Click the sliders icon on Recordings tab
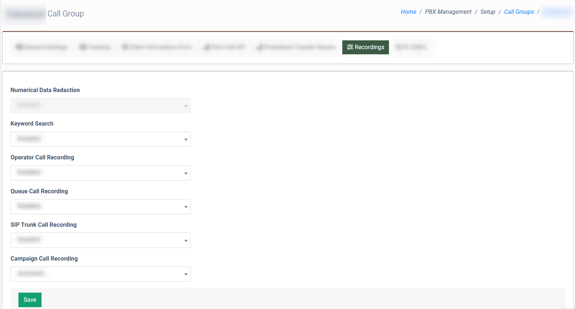Image resolution: width=575 pixels, height=309 pixels. click(x=350, y=47)
